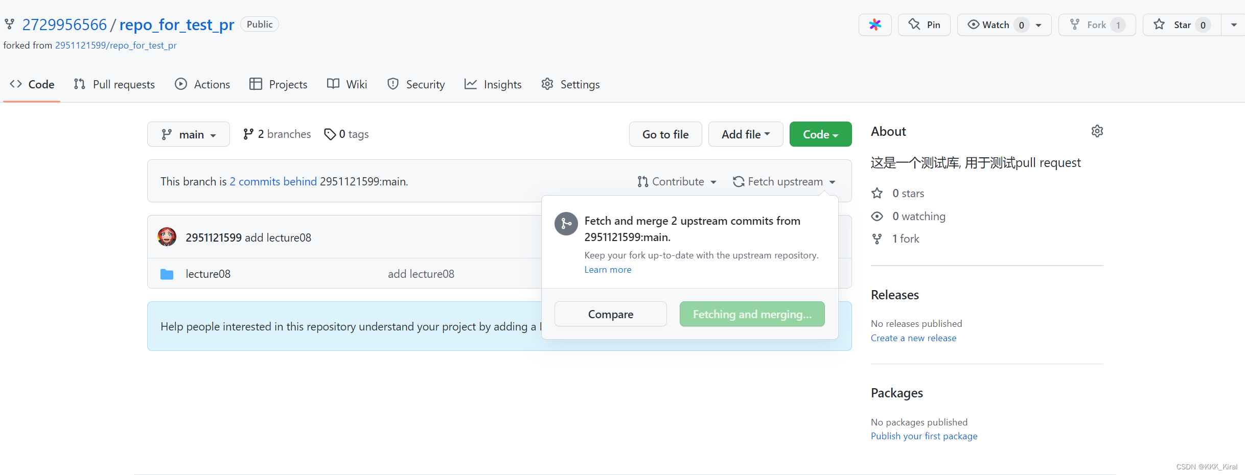The image size is (1245, 475).
Task: Open owner profile 2729956566
Action: [64, 25]
